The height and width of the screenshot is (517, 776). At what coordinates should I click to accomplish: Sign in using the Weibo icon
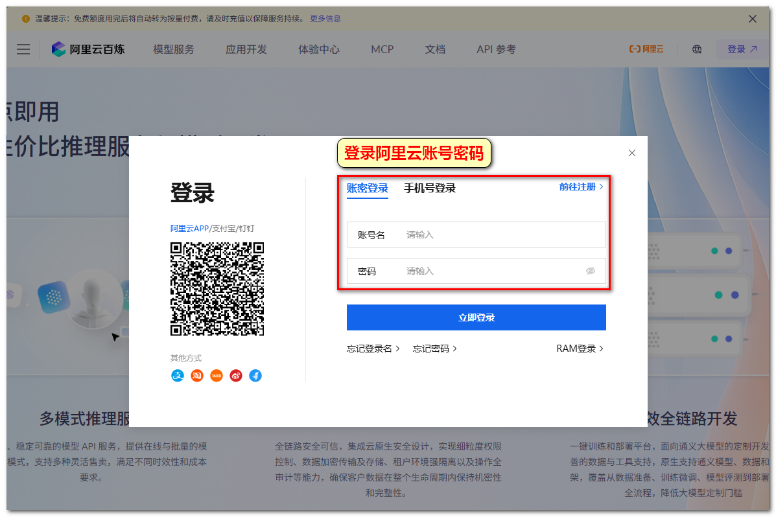tap(236, 376)
